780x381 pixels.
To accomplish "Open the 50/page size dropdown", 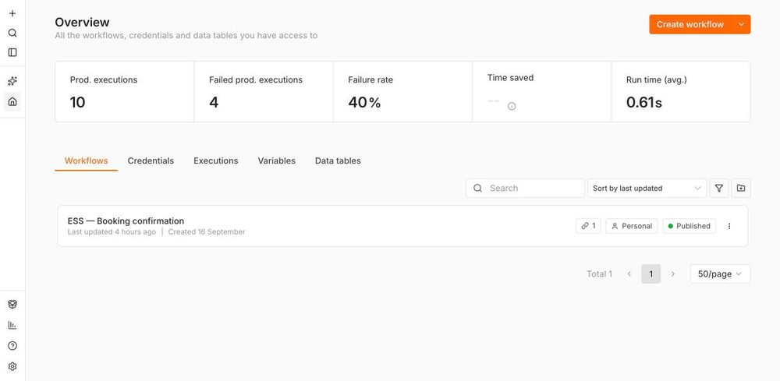I will (x=720, y=273).
